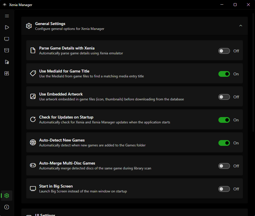The width and height of the screenshot is (255, 216).
Task: Disable Use MediaId for Game Title
Action: (224, 74)
